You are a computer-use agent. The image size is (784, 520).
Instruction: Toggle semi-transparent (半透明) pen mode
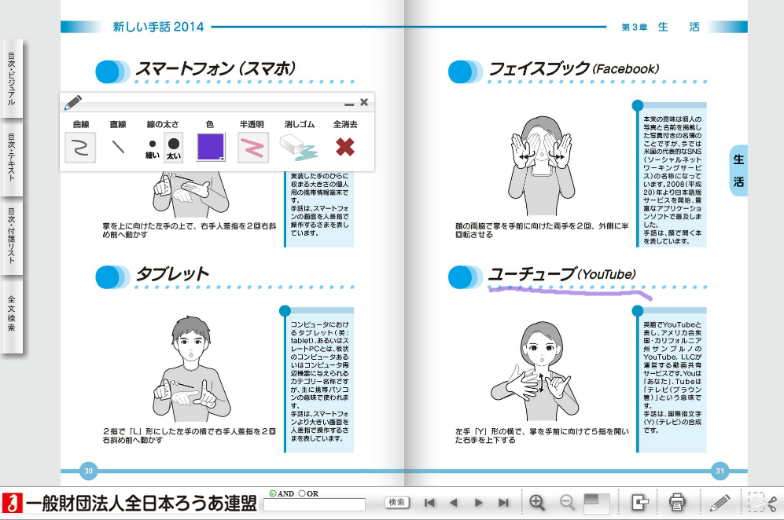(x=252, y=148)
